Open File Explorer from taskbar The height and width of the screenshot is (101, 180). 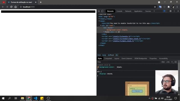point(22,98)
